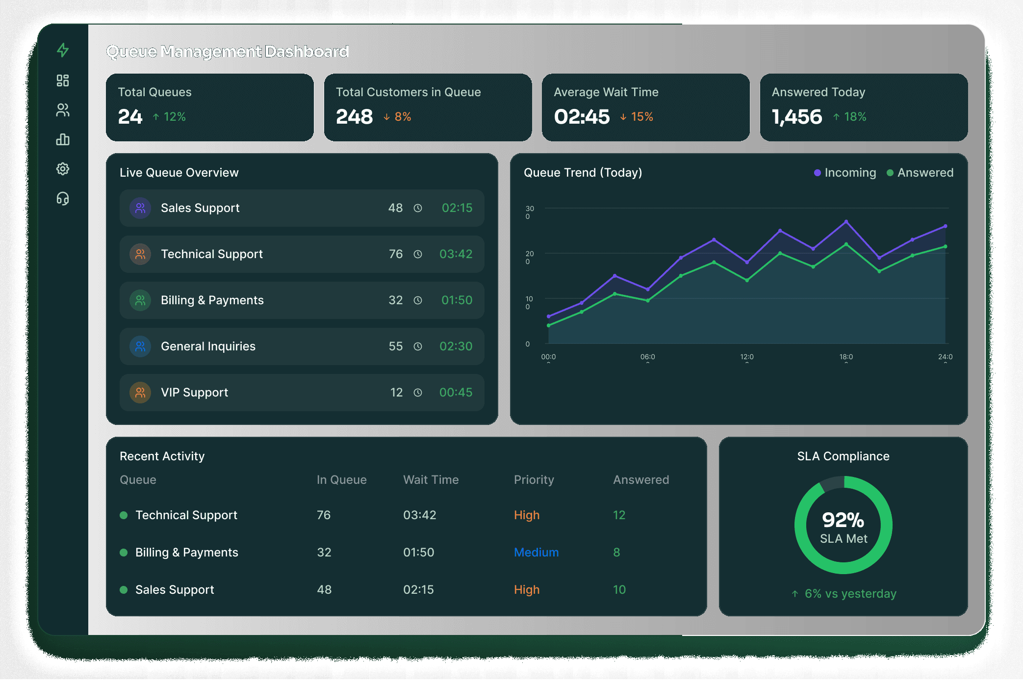This screenshot has height=687, width=1023.
Task: Open Billing & Payments in Recent Activity
Action: pos(187,553)
